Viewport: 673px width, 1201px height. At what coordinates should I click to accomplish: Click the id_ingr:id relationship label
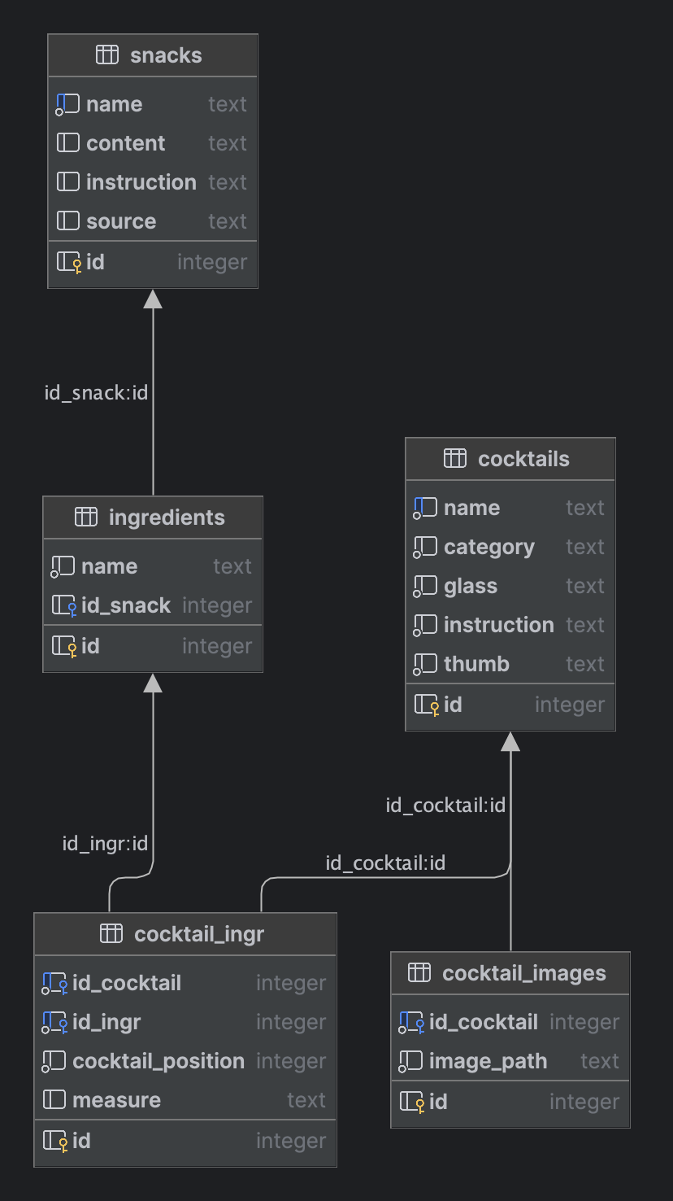click(x=105, y=844)
